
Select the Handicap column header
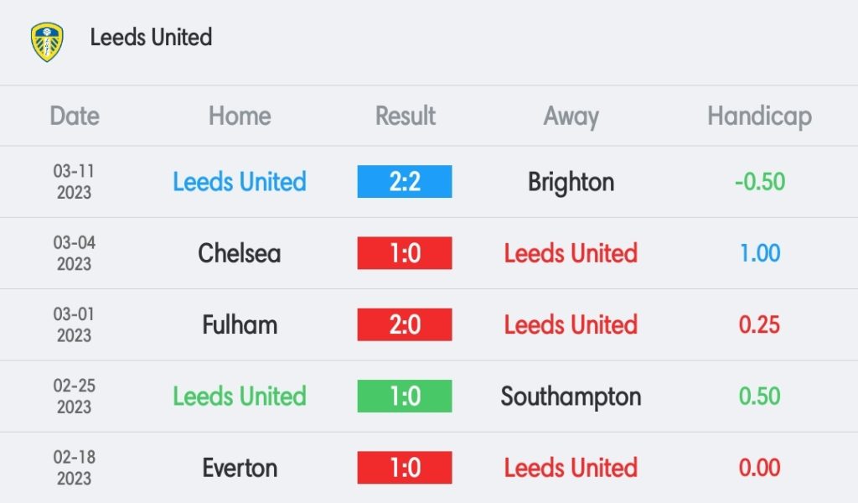tap(759, 117)
